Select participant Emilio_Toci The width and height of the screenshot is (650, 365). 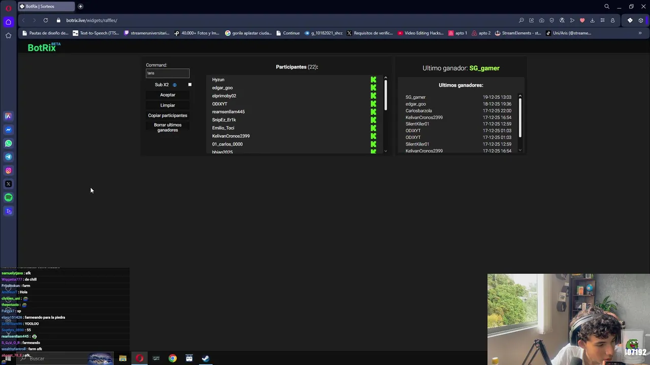(223, 128)
